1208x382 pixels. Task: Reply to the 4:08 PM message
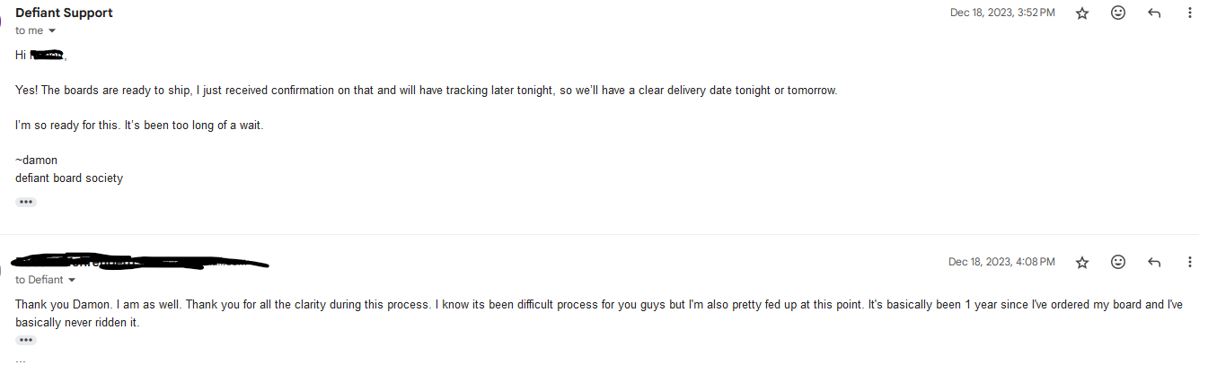1154,262
